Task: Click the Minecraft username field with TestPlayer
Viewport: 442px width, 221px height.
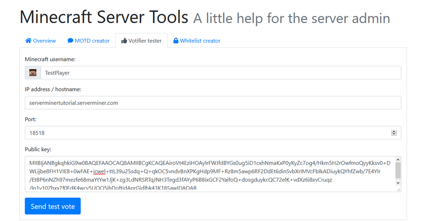Action: click(221, 73)
